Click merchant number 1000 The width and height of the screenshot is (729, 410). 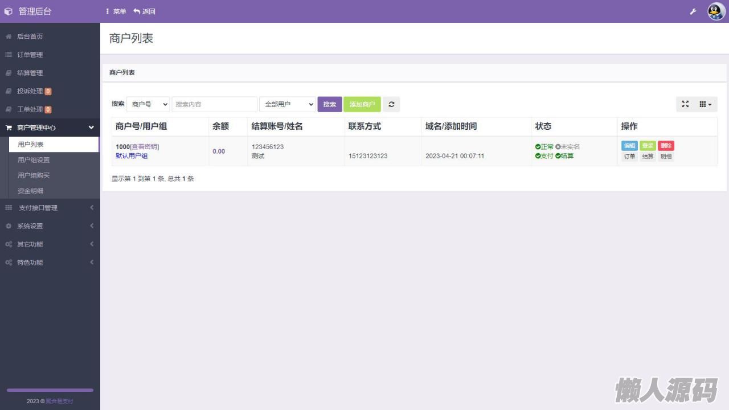pyautogui.click(x=122, y=147)
